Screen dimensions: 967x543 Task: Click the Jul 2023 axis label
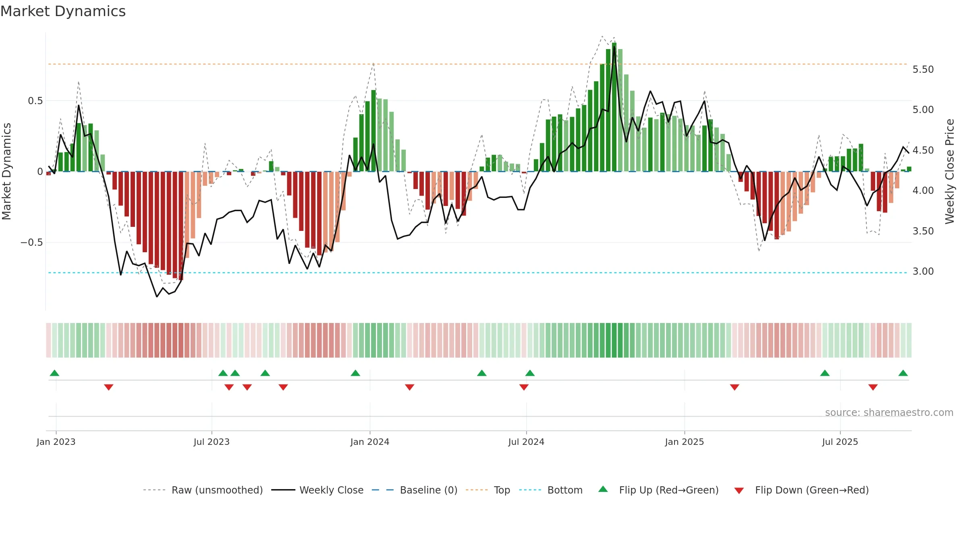coord(212,442)
